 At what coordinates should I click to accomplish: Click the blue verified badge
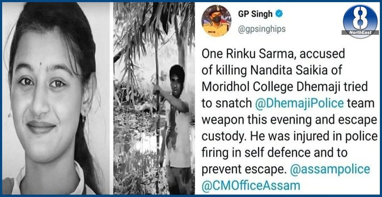tap(279, 14)
